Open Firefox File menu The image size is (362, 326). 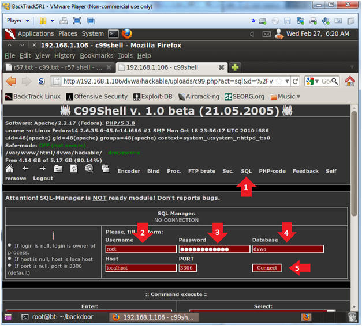tap(10, 56)
